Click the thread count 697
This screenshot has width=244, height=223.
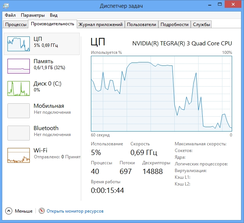(x=126, y=171)
